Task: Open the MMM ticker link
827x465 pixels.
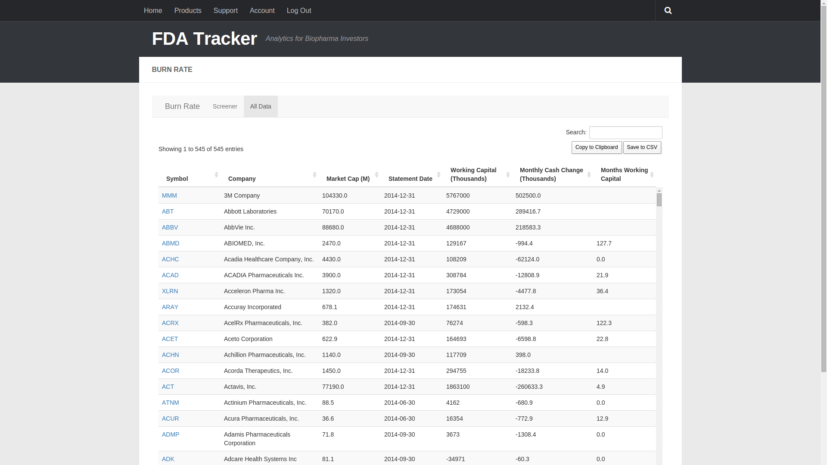Action: 169,195
